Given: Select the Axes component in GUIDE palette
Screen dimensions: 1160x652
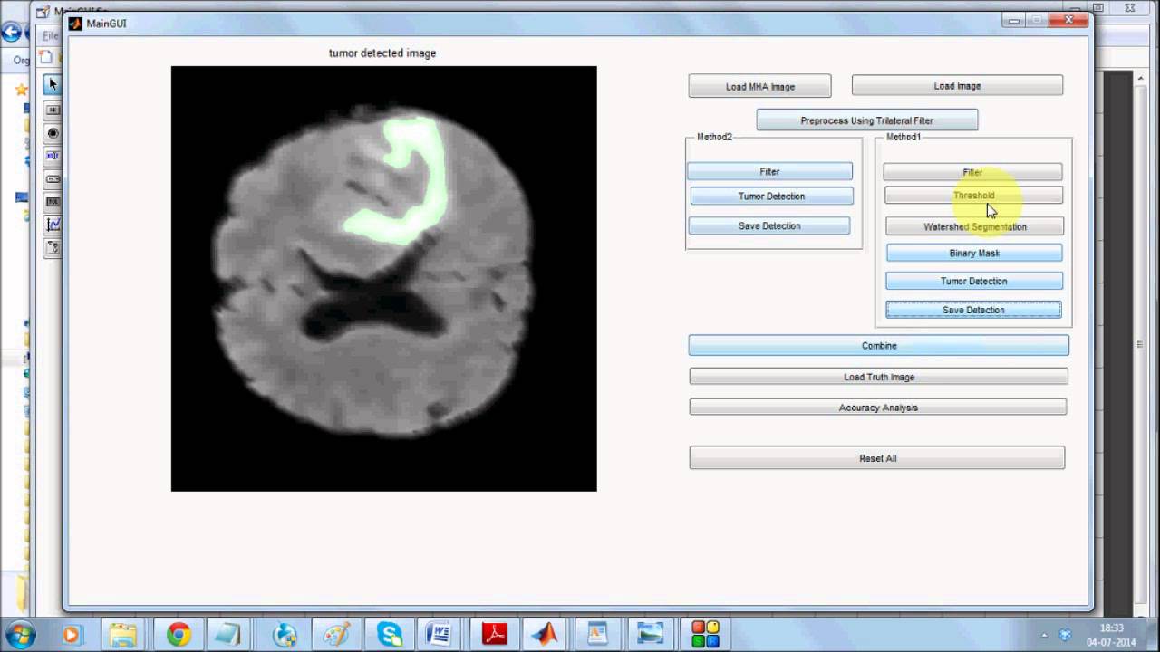Looking at the screenshot, I should pos(53,224).
